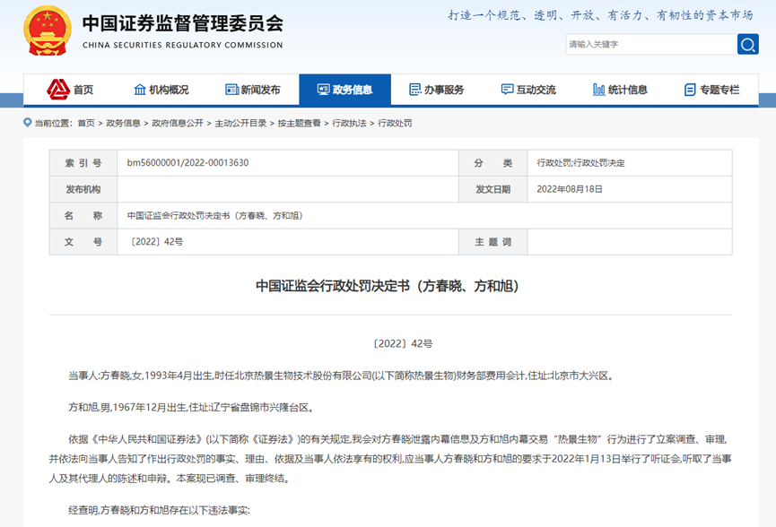The image size is (776, 527).
Task: Click the 发文日期 label cell
Action: [493, 189]
